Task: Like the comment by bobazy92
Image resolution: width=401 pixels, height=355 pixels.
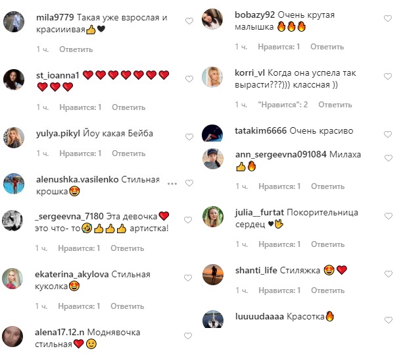Action: (388, 18)
